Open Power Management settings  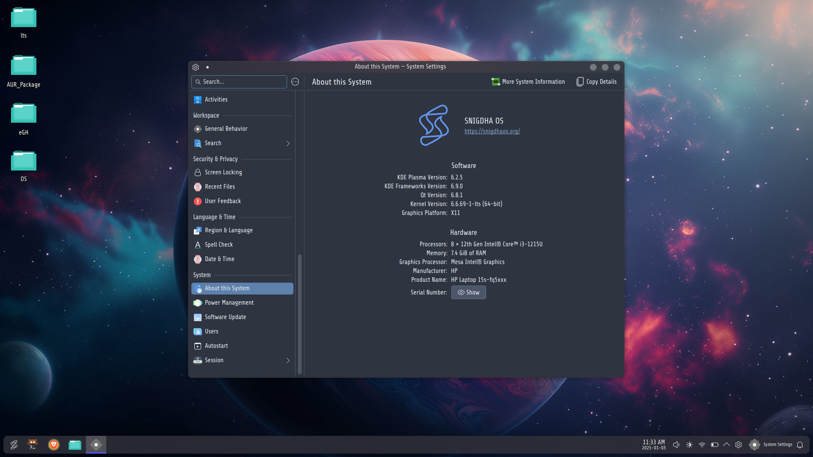(x=242, y=303)
